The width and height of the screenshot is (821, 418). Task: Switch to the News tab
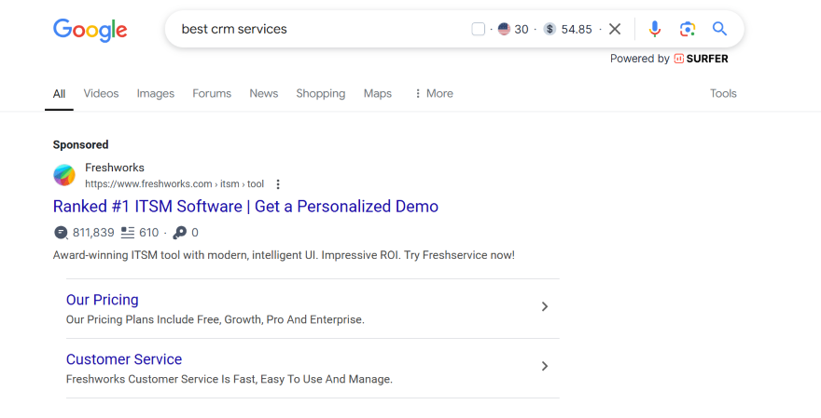(x=263, y=93)
